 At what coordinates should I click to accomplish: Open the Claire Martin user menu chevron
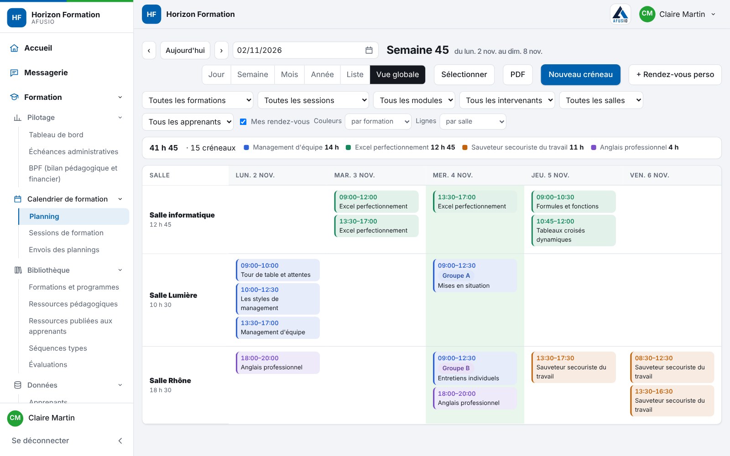(713, 14)
